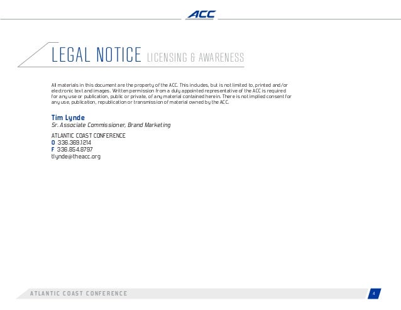Click the horizontal rule right of ACC logo
The image size is (401, 310).
309,19
